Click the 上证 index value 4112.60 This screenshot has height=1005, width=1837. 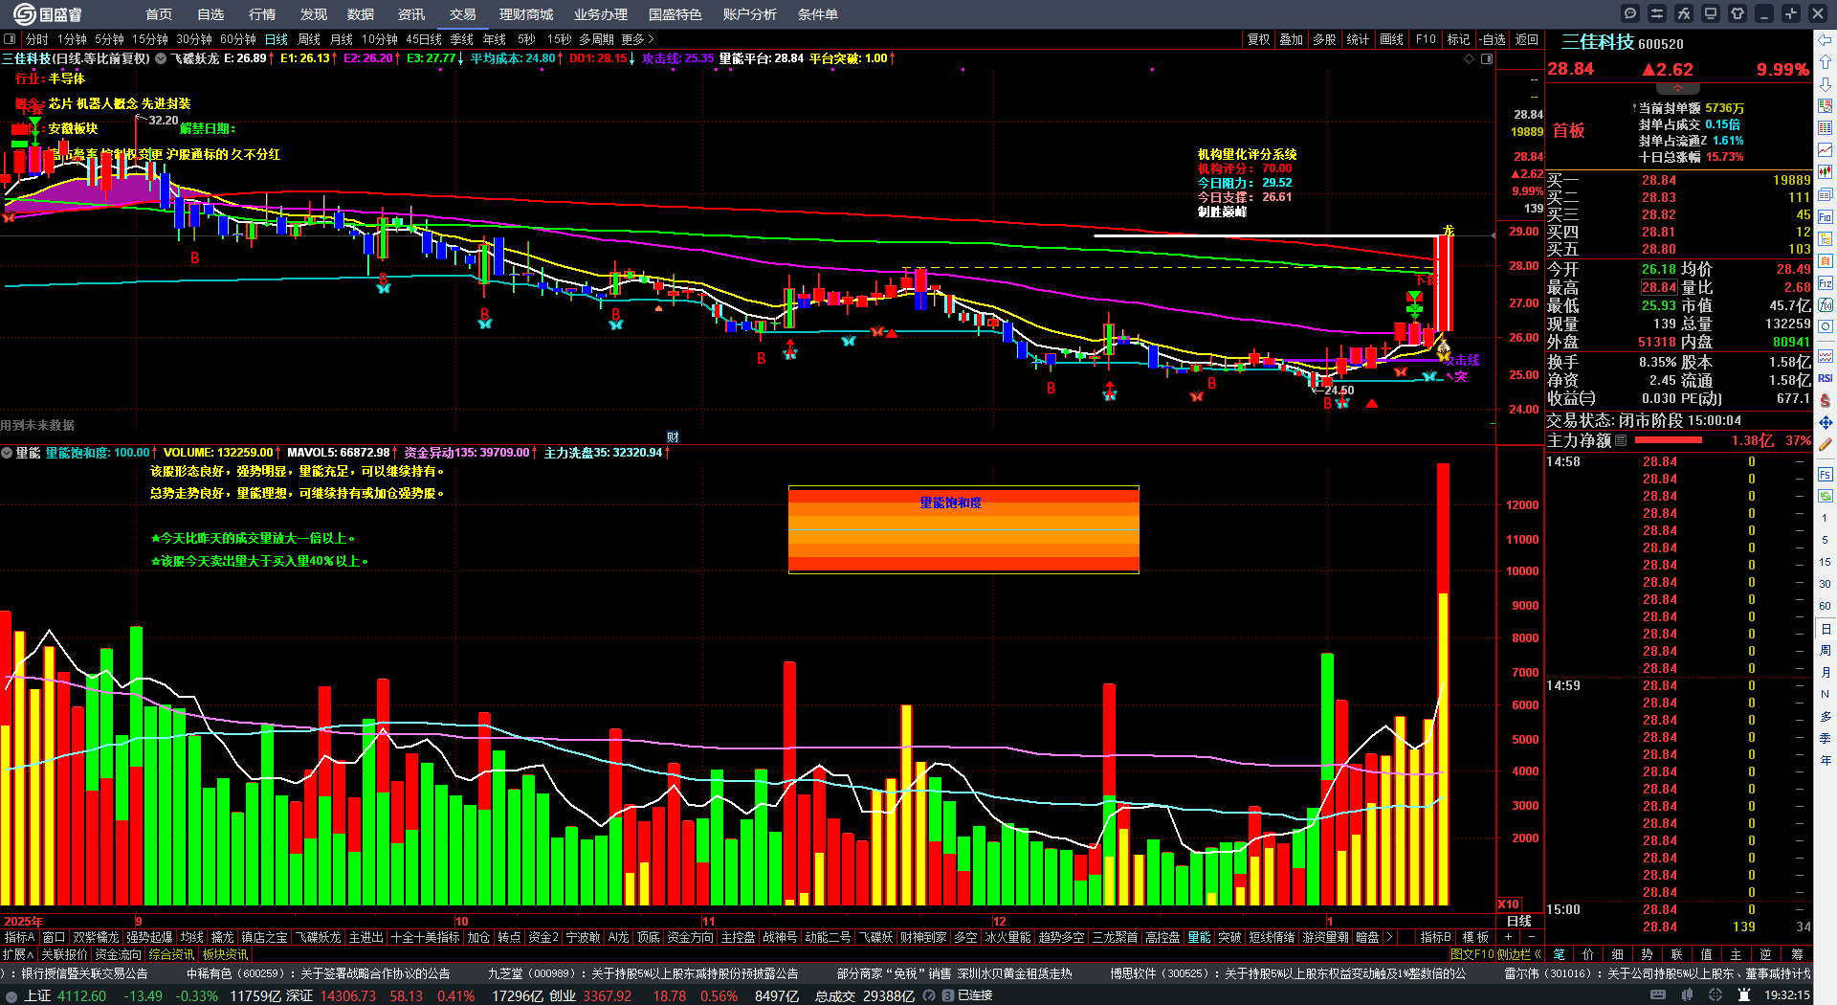click(x=81, y=995)
